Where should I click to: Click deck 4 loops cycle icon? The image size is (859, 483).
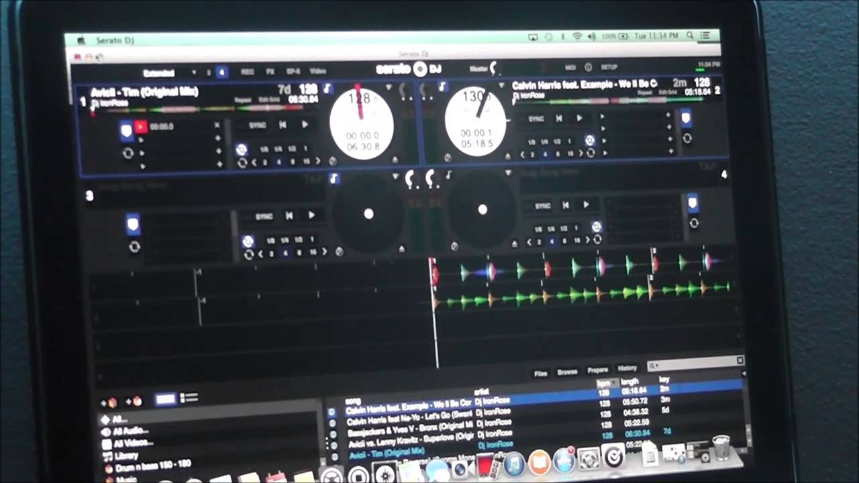[694, 223]
